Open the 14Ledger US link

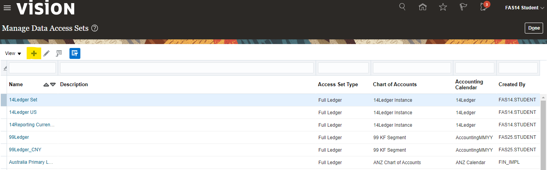pos(23,112)
